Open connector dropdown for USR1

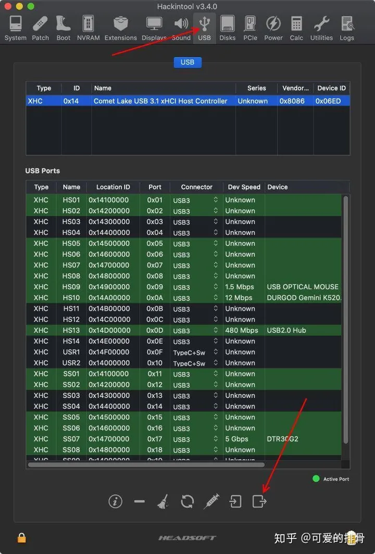pyautogui.click(x=195, y=352)
